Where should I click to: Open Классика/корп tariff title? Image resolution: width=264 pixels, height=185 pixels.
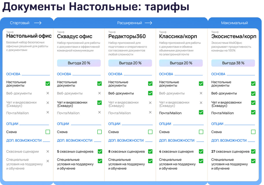pyautogui.click(x=178, y=36)
